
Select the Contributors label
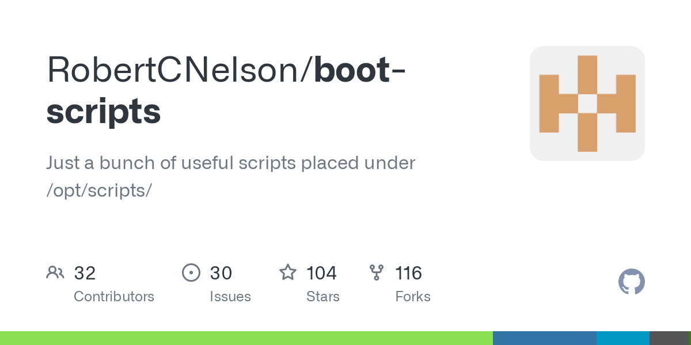pos(114,297)
